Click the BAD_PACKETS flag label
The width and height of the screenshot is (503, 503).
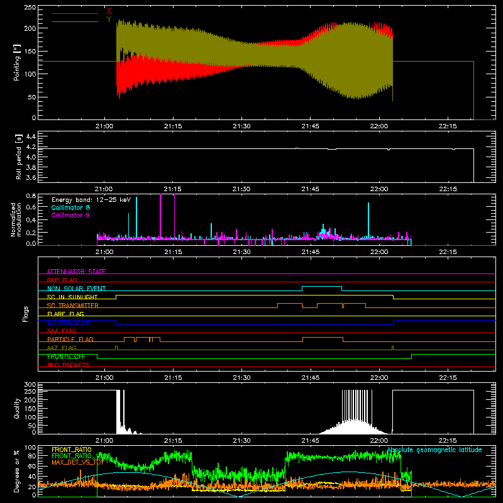(x=69, y=365)
